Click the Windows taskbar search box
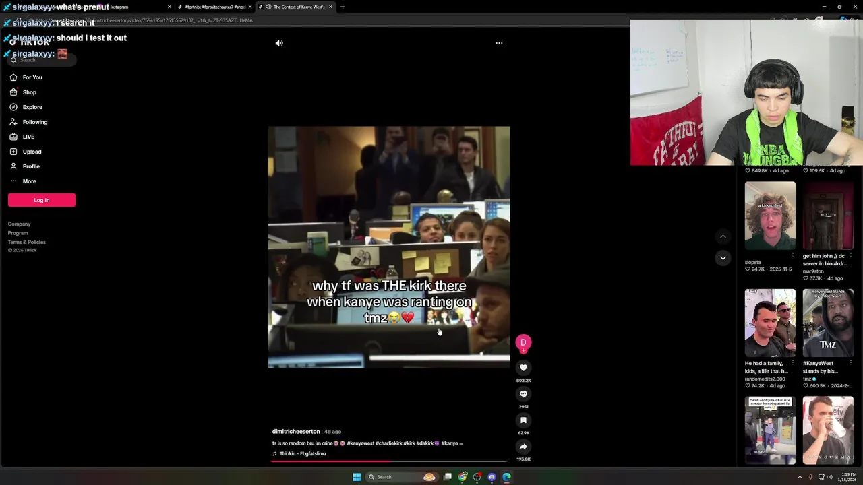Viewport: 863px width, 485px height. (402, 477)
